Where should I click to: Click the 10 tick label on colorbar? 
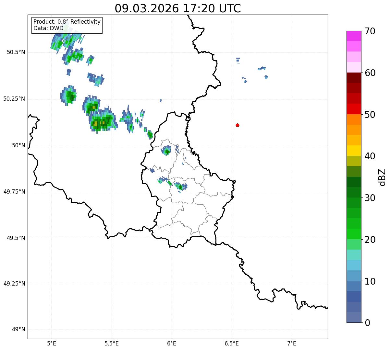(x=370, y=281)
